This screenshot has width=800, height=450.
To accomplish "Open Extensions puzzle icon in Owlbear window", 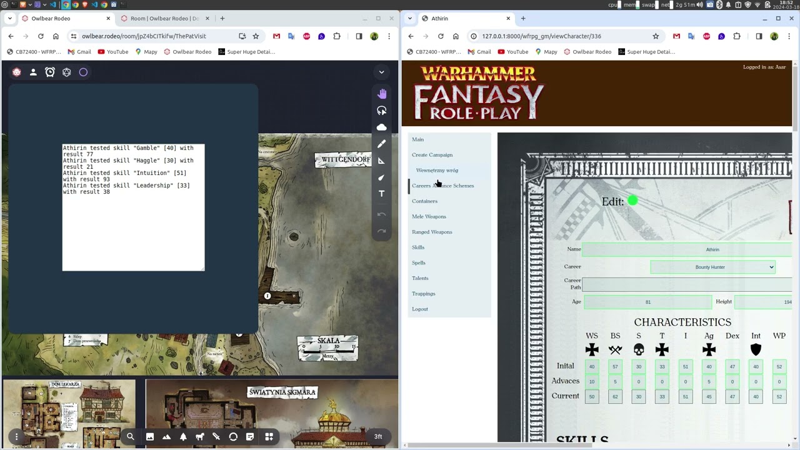I will [x=337, y=36].
